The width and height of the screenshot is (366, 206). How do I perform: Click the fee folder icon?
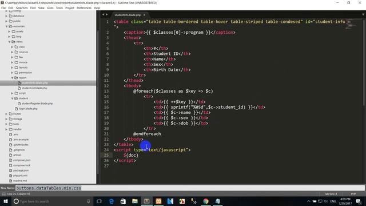pos(17,57)
